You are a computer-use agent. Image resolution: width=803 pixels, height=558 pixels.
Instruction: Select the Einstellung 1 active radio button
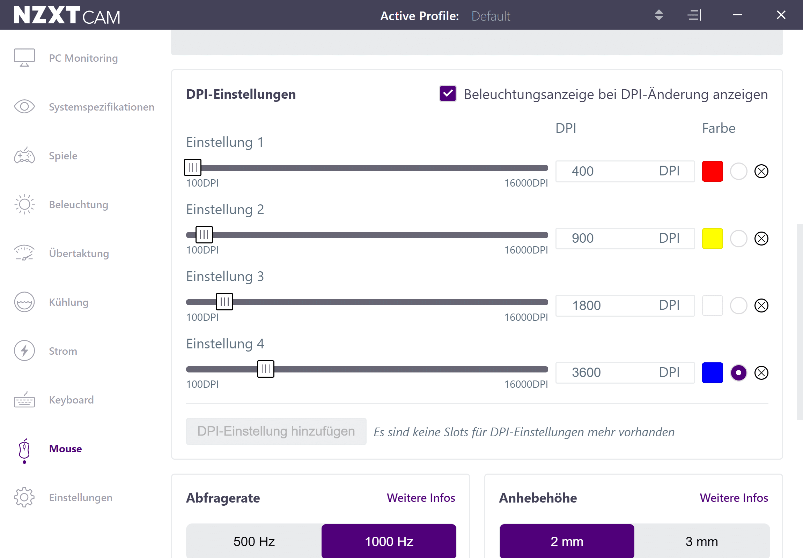pyautogui.click(x=738, y=171)
